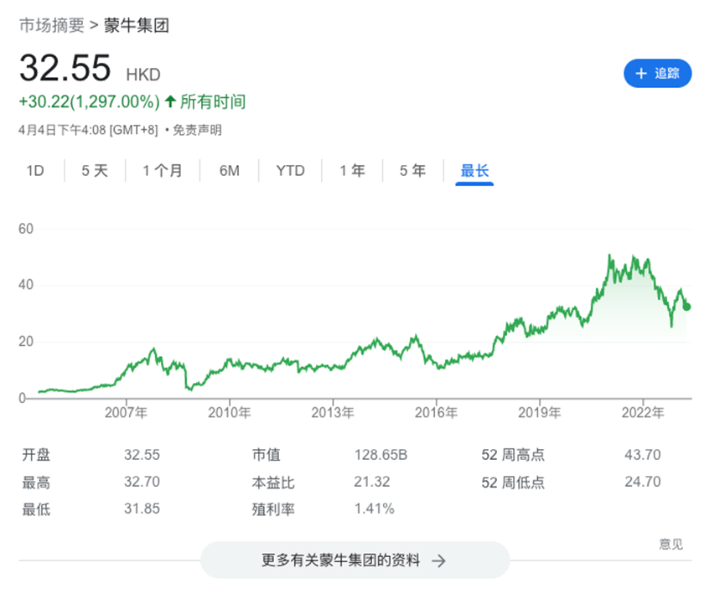The height and width of the screenshot is (594, 725).
Task: Choose the 1 年 range tab
Action: [352, 171]
